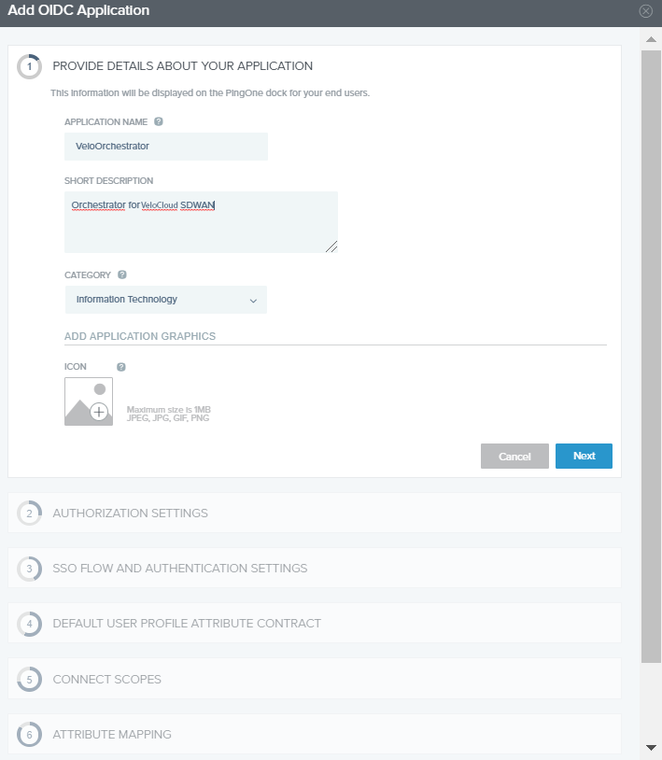
Task: Click step 3 circle icon
Action: click(x=30, y=568)
